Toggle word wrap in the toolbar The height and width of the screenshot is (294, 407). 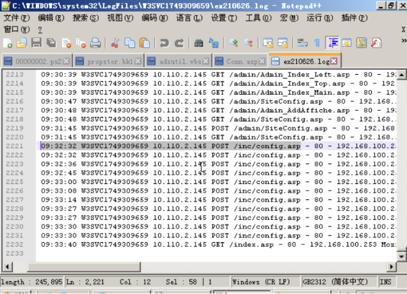303,43
